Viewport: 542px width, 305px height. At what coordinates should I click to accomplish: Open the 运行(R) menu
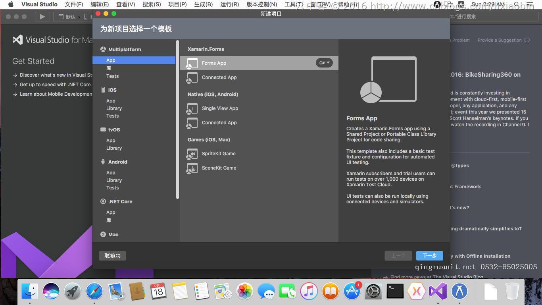click(230, 4)
